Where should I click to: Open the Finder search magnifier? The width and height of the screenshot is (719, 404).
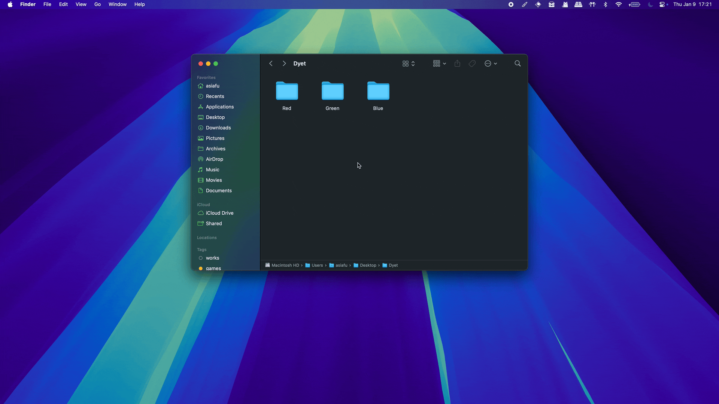[x=518, y=64]
